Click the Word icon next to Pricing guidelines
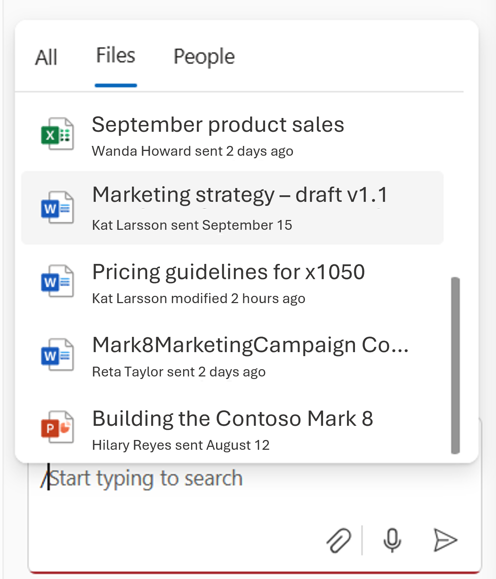The height and width of the screenshot is (579, 496). click(x=57, y=281)
